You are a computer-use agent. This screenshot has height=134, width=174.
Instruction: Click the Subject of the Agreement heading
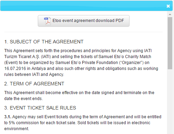pos(44,42)
